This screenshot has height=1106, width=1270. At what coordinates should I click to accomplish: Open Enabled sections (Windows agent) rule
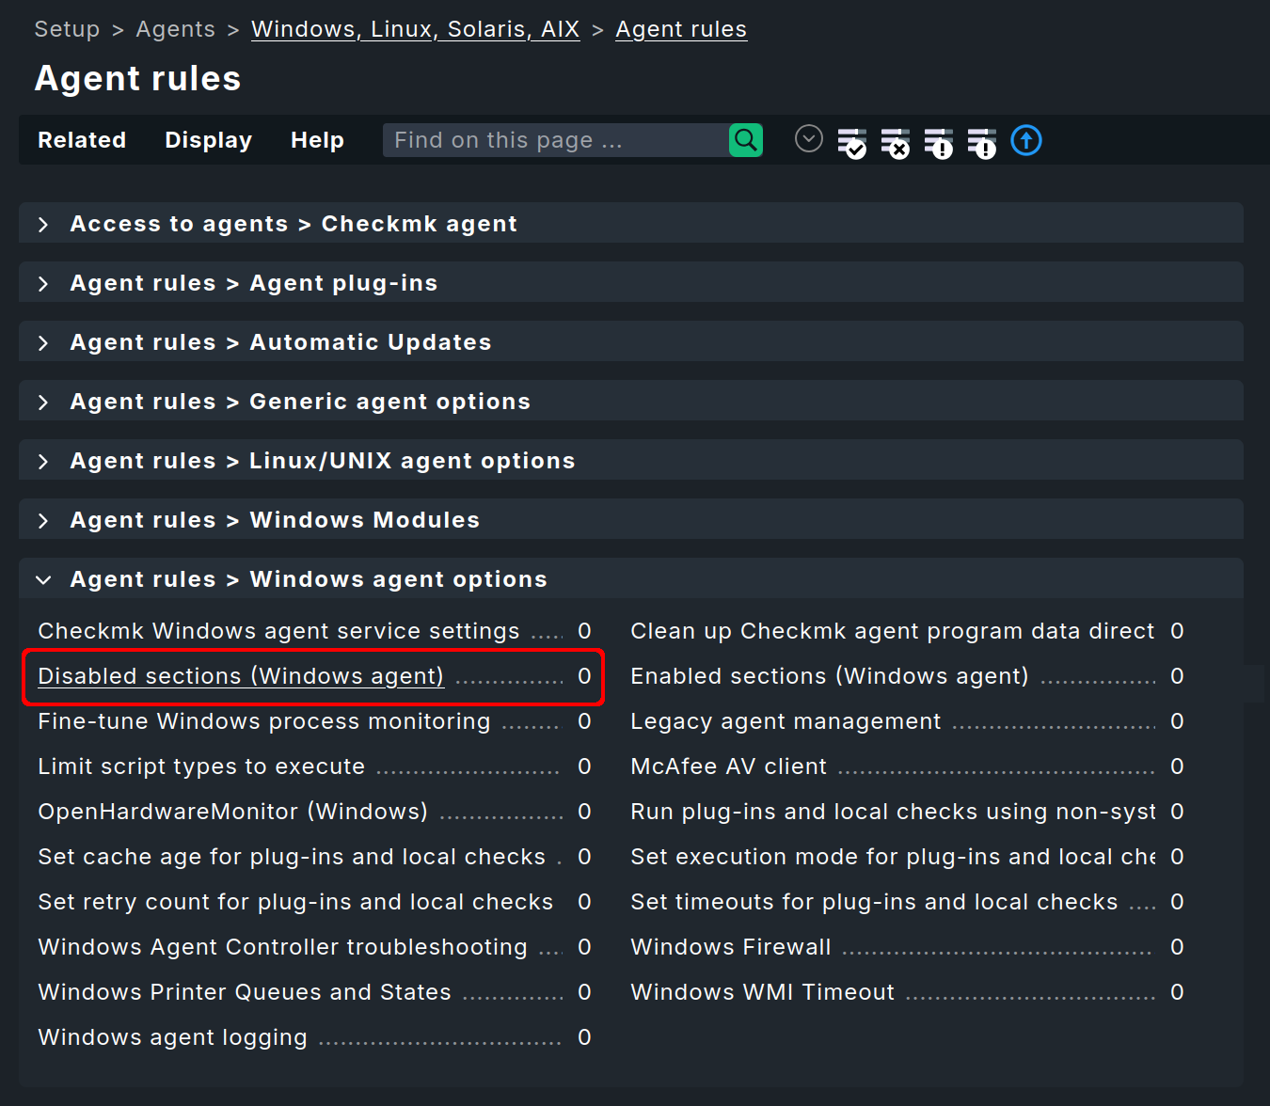(829, 675)
